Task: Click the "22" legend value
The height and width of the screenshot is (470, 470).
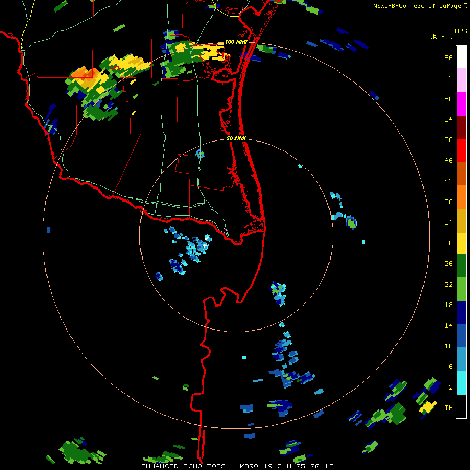Action: click(x=449, y=285)
